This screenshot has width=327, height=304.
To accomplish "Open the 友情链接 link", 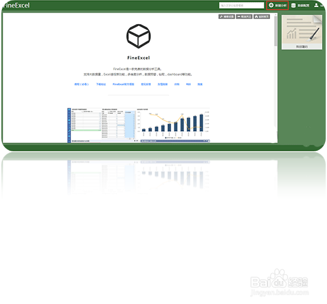I will tap(162, 84).
